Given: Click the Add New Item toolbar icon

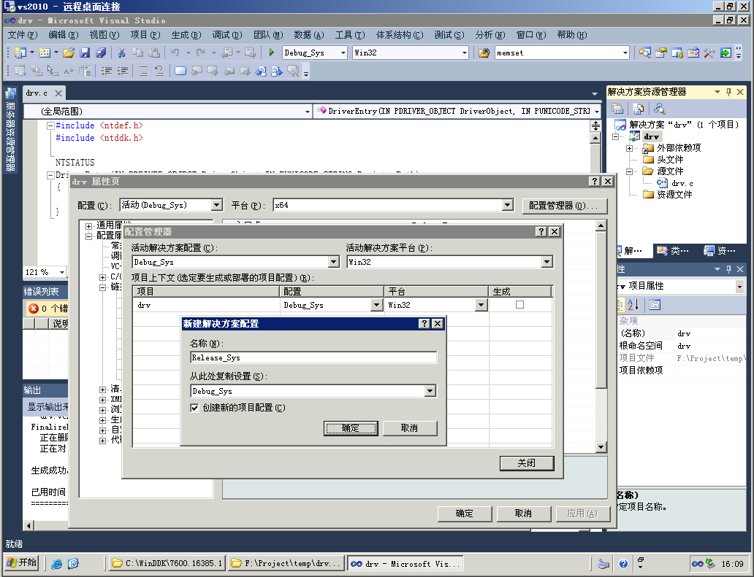Looking at the screenshot, I should [x=45, y=53].
